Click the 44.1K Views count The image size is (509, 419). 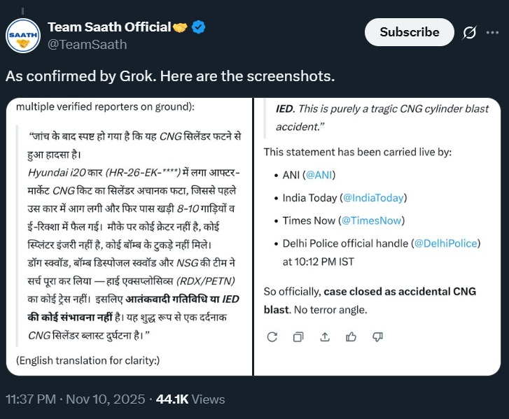click(x=190, y=399)
